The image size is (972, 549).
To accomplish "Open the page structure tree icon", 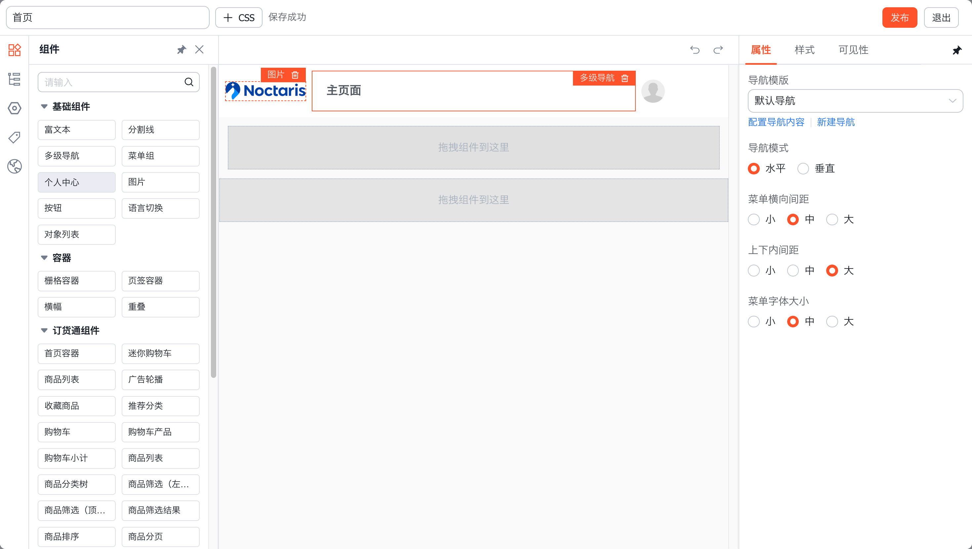I will point(14,79).
